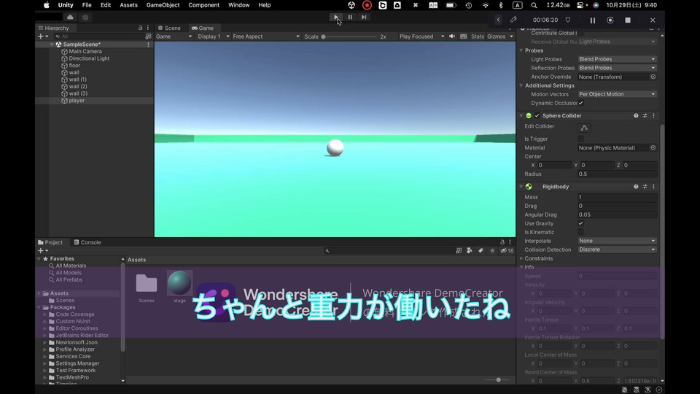Disable the Use Gravity checkbox
The width and height of the screenshot is (700, 394).
tap(580, 223)
